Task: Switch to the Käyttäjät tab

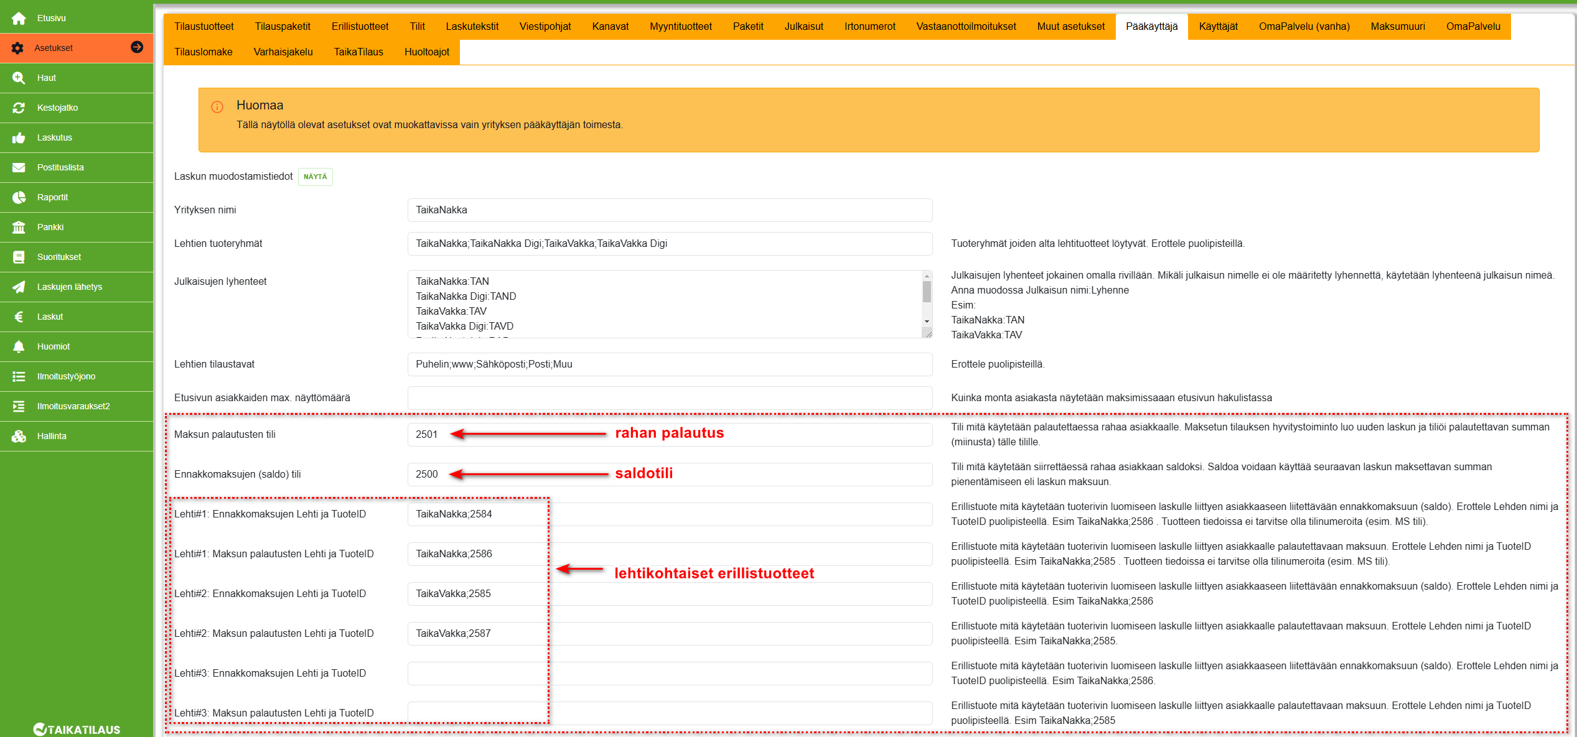Action: click(1219, 26)
